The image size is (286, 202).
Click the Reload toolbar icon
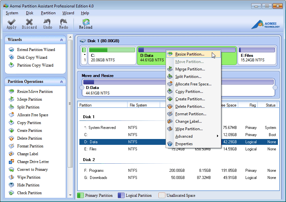[86, 24]
